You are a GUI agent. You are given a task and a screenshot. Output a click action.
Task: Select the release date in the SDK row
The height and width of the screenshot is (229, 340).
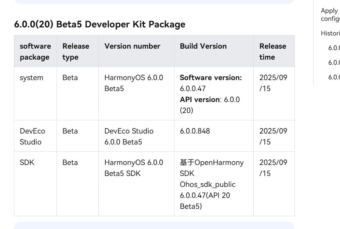click(x=274, y=184)
